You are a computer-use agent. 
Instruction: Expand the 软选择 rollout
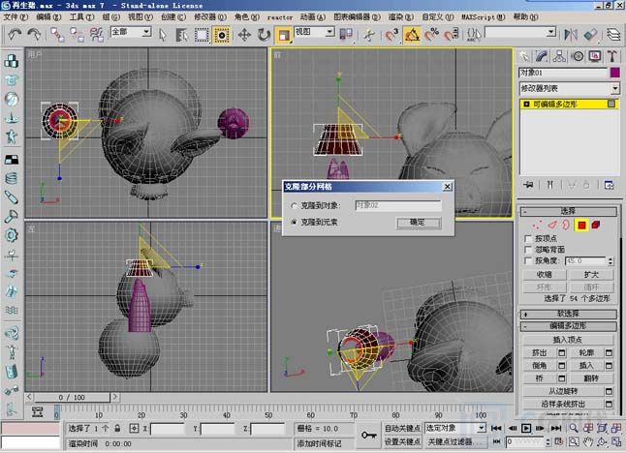pos(568,314)
